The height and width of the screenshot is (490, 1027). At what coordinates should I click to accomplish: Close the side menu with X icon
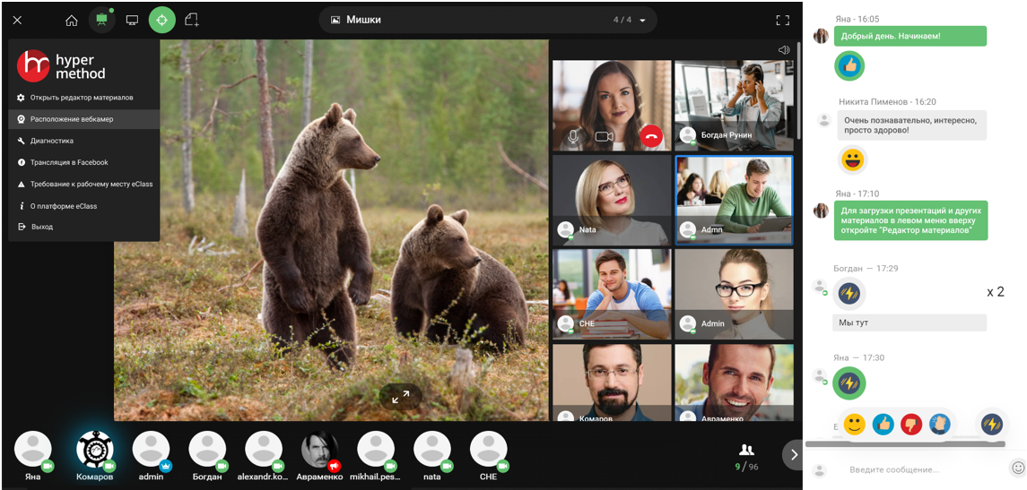[18, 21]
